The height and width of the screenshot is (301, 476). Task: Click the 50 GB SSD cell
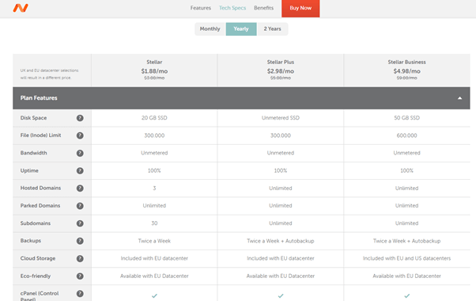(406, 118)
